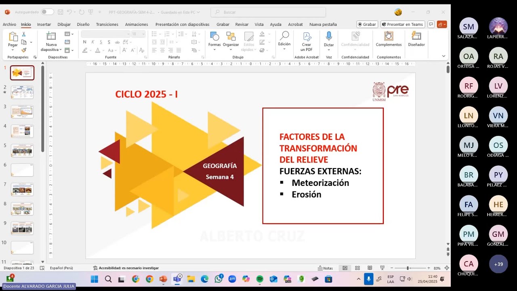The image size is (517, 291).
Task: Open the Fuente dialog launcher
Action: 145,57
